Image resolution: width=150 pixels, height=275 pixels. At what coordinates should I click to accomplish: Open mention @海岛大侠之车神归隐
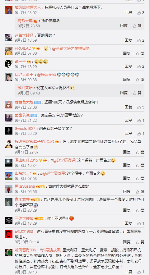click(x=71, y=48)
